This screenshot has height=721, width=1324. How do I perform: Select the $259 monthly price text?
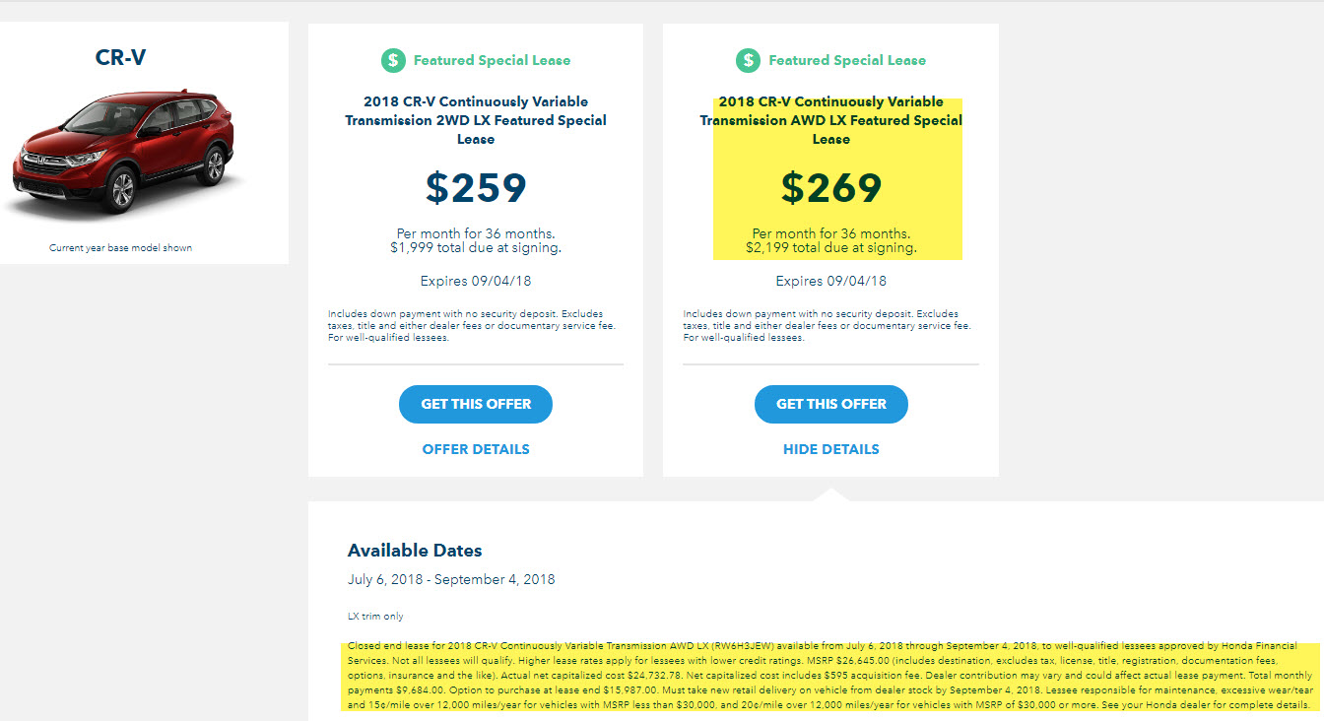coord(476,187)
